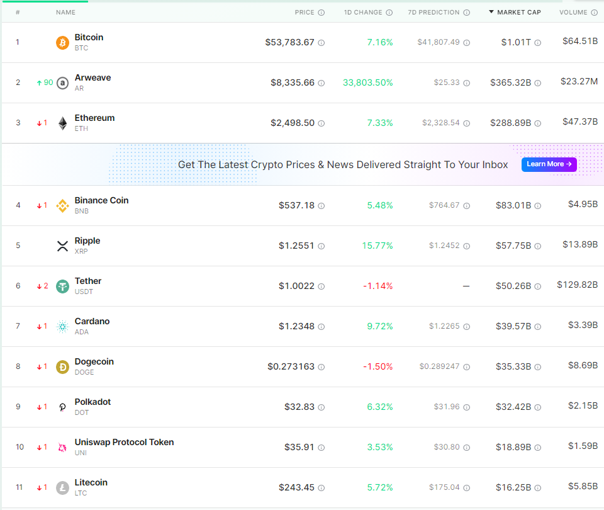The width and height of the screenshot is (604, 510).
Task: Click the Ripple XRP logo
Action: click(62, 246)
